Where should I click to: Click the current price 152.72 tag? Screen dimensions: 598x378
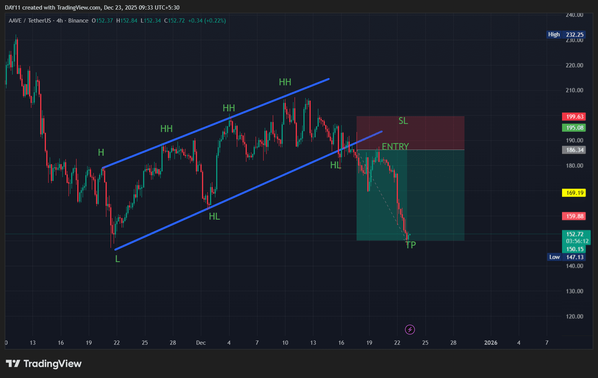(x=575, y=234)
